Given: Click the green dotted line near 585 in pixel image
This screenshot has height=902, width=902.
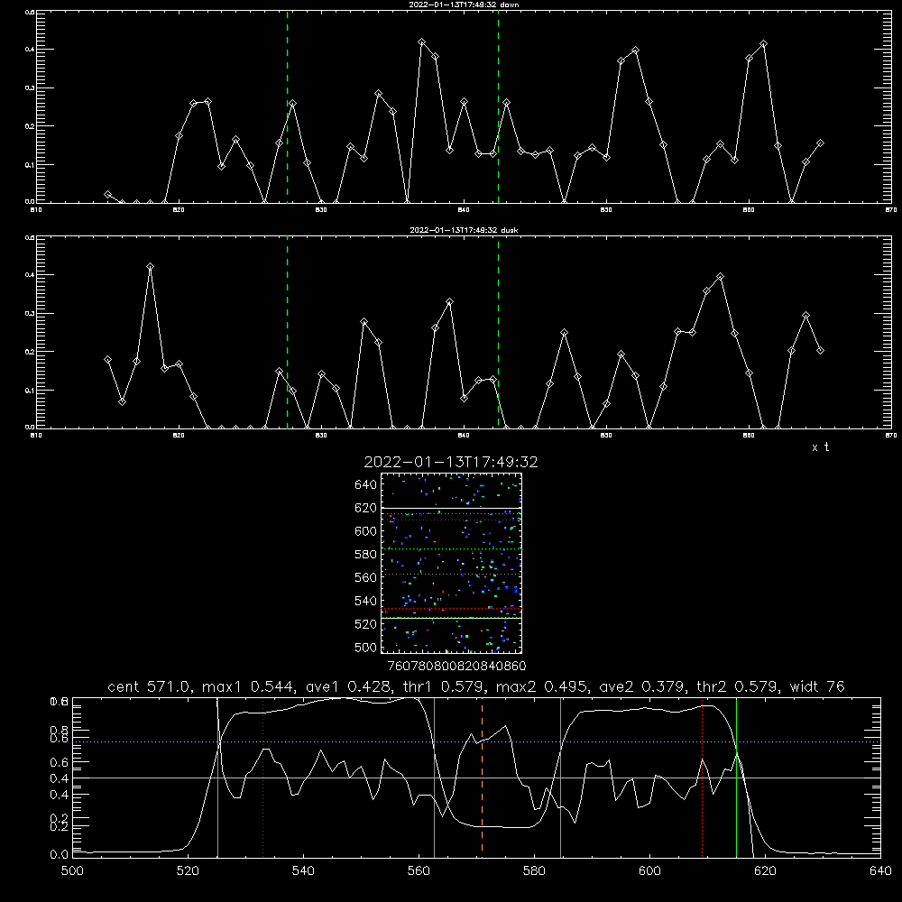Looking at the screenshot, I should click(451, 548).
